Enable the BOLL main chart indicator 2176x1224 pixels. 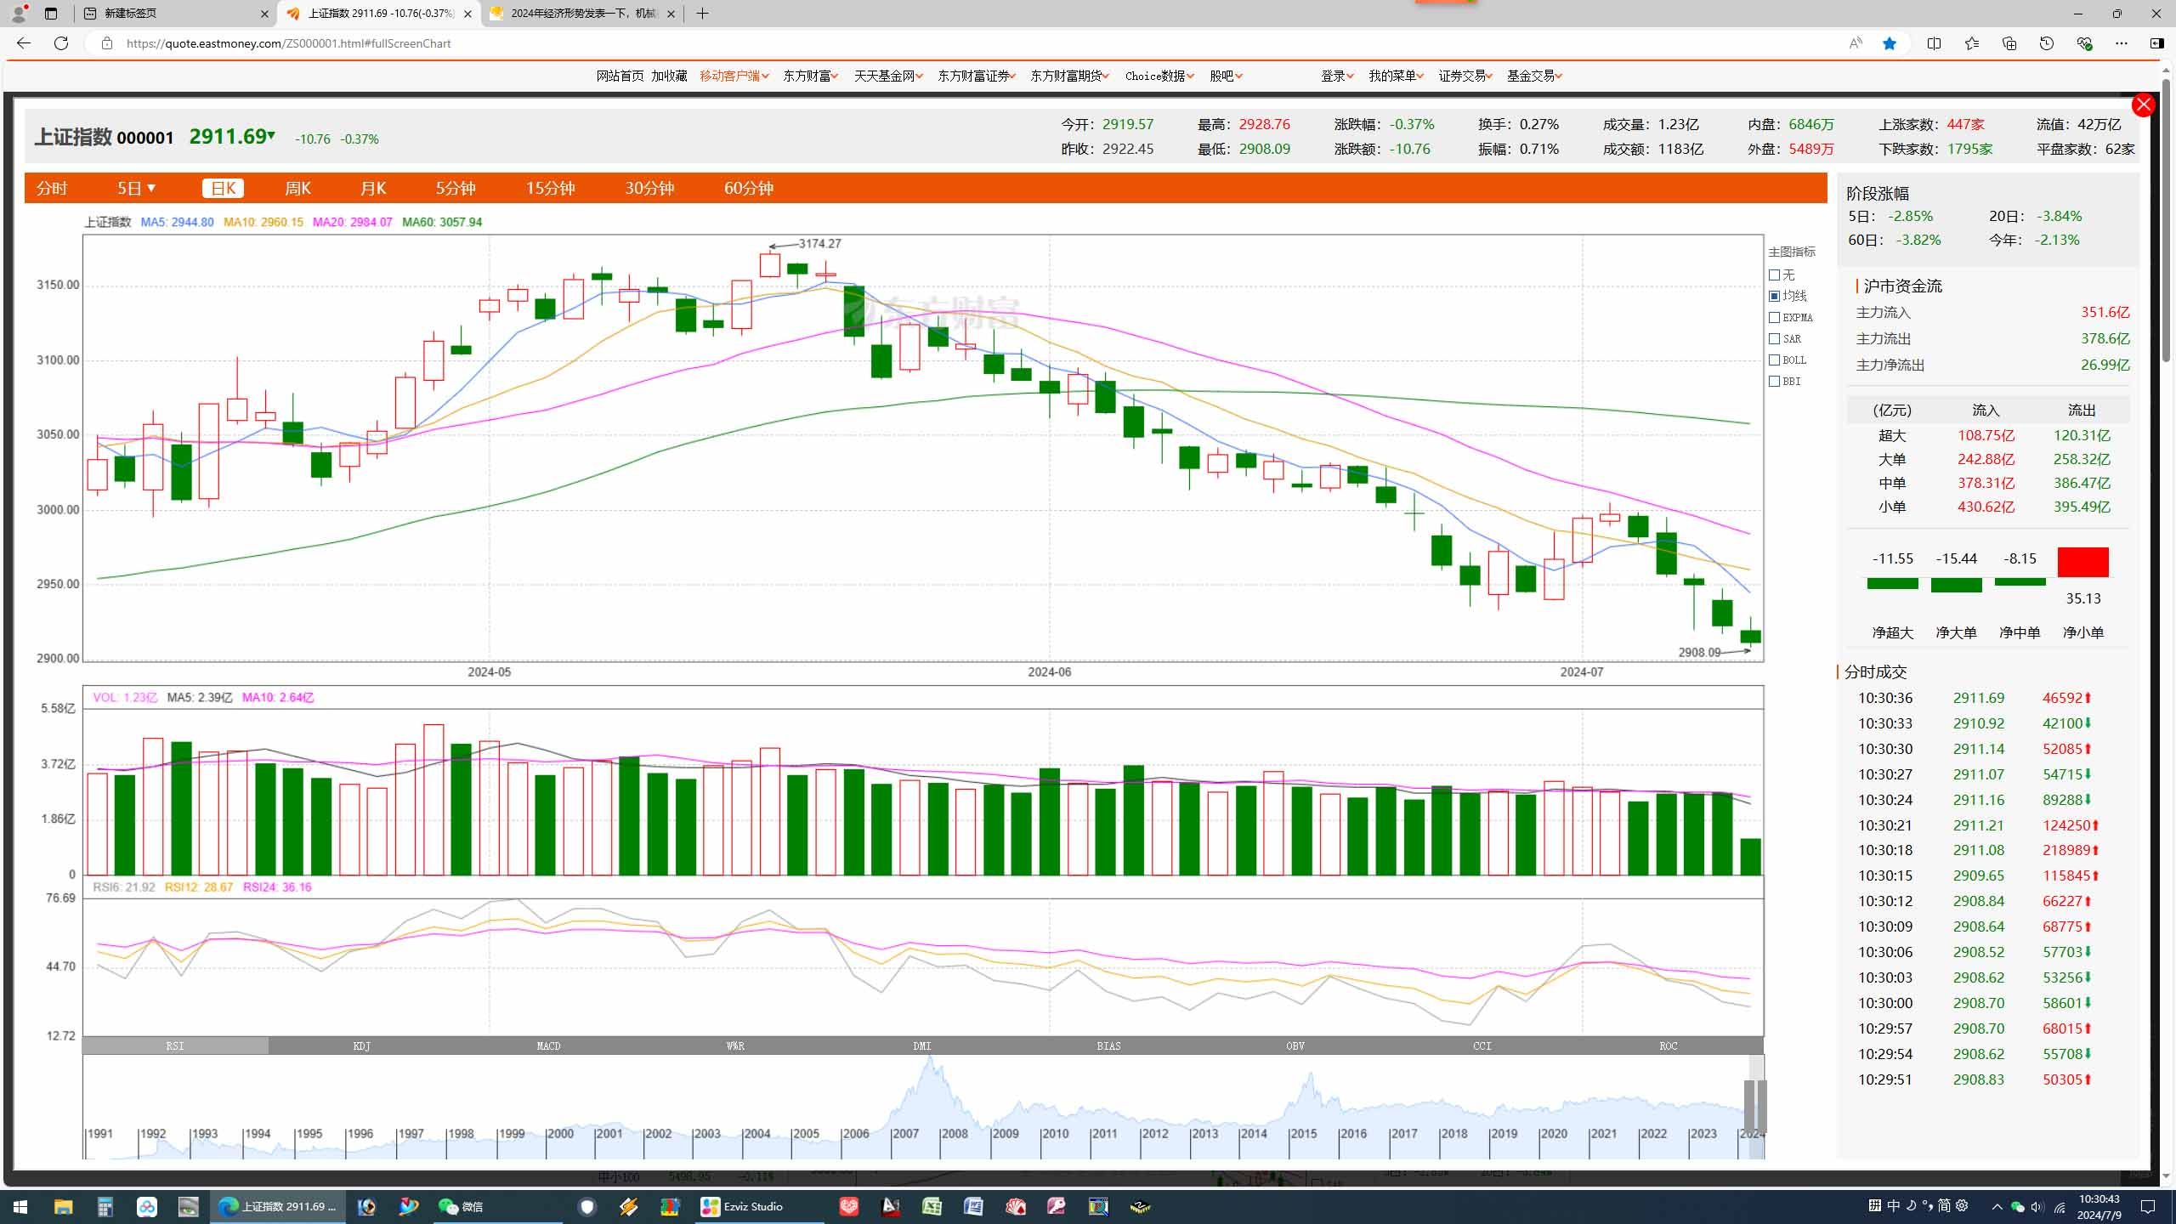1775,360
